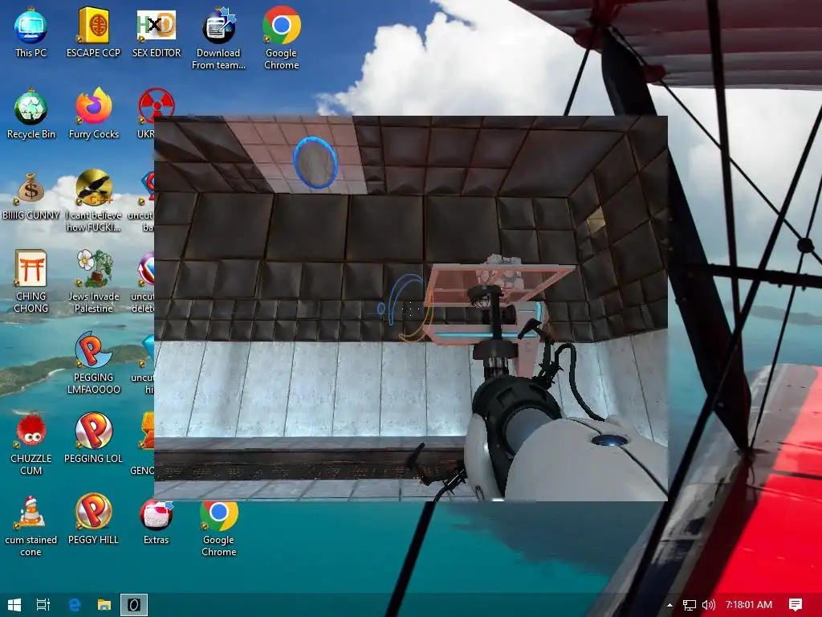Select the Plants vs. Zombies flower icon
Image resolution: width=822 pixels, height=617 pixels.
93,282
